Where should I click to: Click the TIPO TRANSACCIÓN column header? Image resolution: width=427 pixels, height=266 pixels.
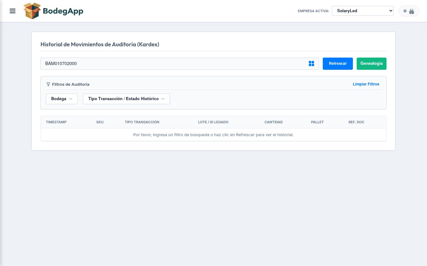pyautogui.click(x=142, y=122)
